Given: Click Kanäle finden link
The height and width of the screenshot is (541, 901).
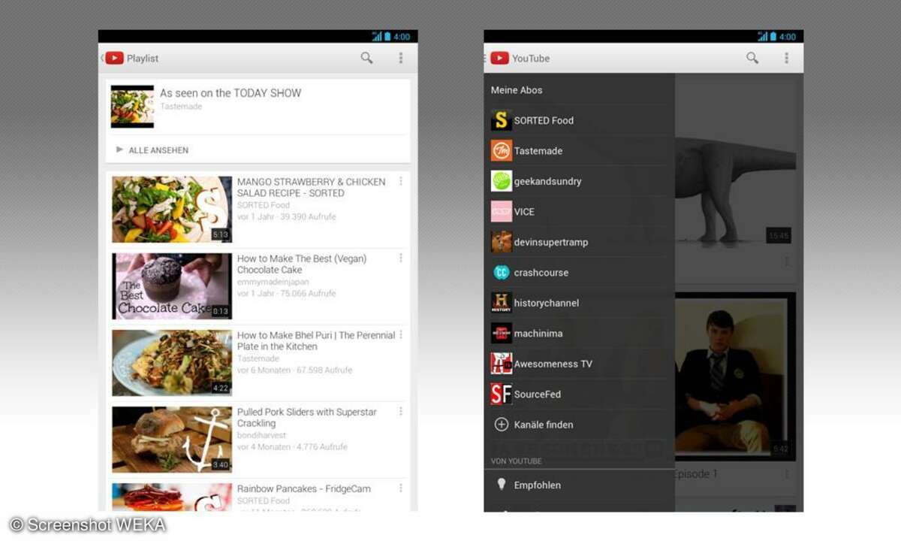Looking at the screenshot, I should point(544,425).
